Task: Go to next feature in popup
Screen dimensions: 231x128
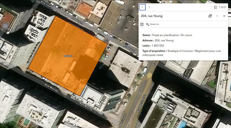Action: click(149, 7)
